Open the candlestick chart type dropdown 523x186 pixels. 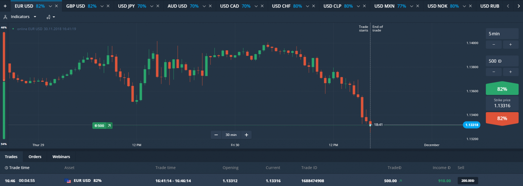tap(51, 17)
